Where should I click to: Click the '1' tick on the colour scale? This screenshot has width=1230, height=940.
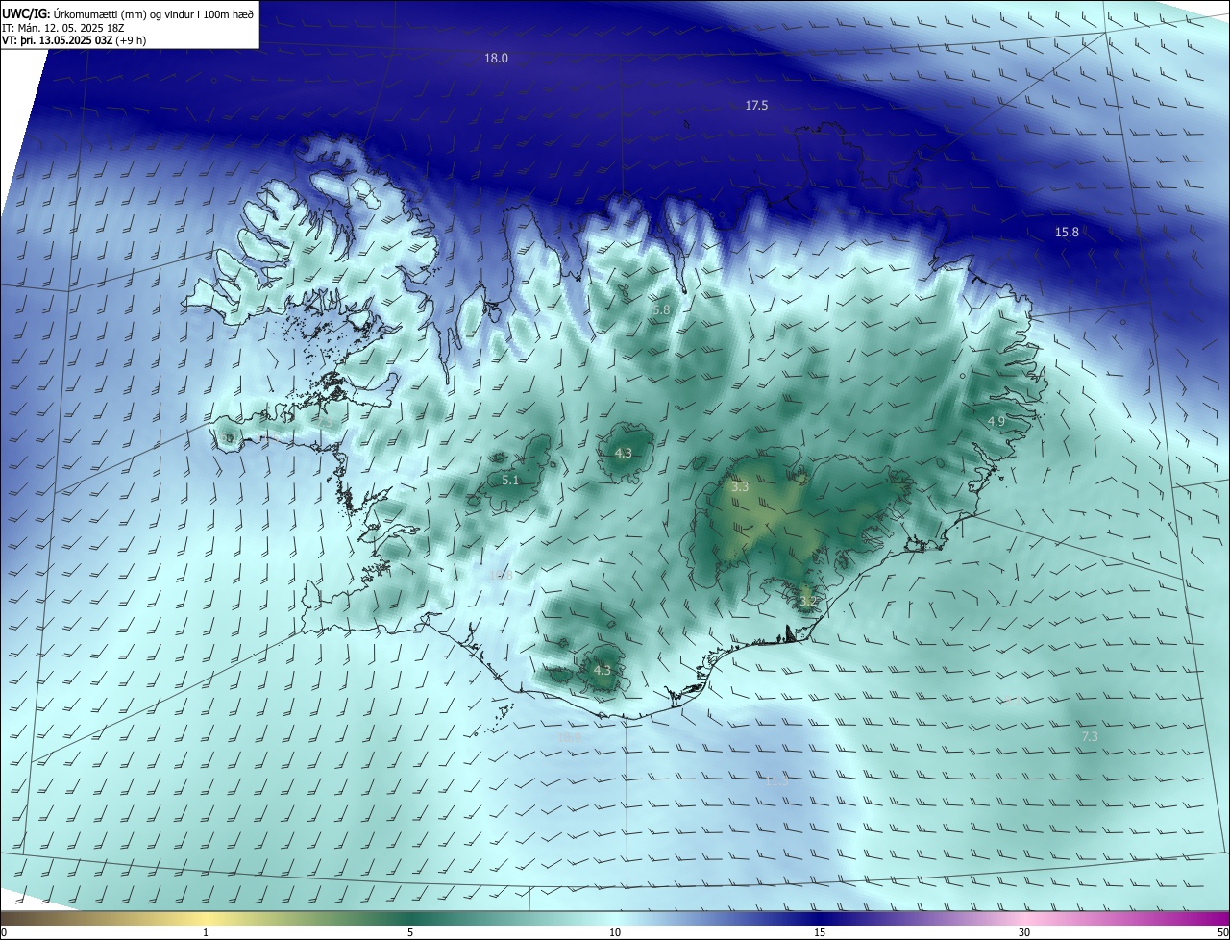pyautogui.click(x=206, y=932)
